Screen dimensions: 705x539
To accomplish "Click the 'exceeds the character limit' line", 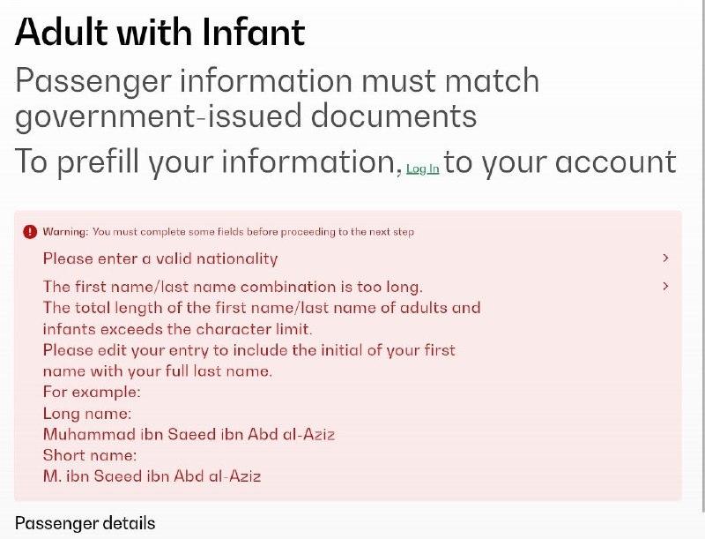I will pyautogui.click(x=178, y=329).
